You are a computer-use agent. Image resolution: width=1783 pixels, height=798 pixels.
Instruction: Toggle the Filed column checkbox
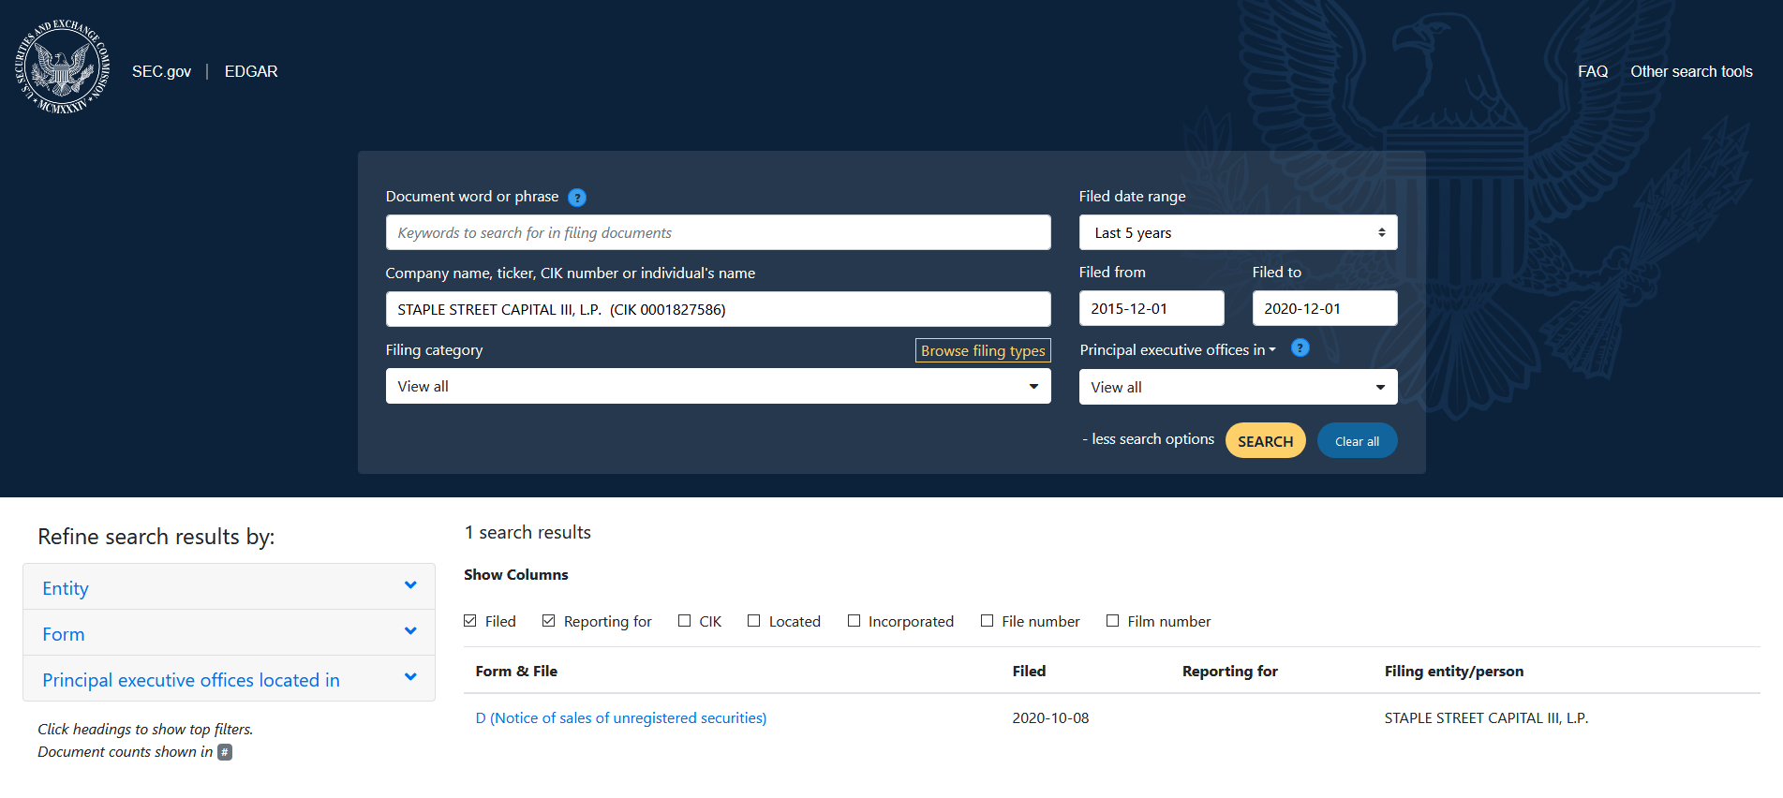[470, 621]
